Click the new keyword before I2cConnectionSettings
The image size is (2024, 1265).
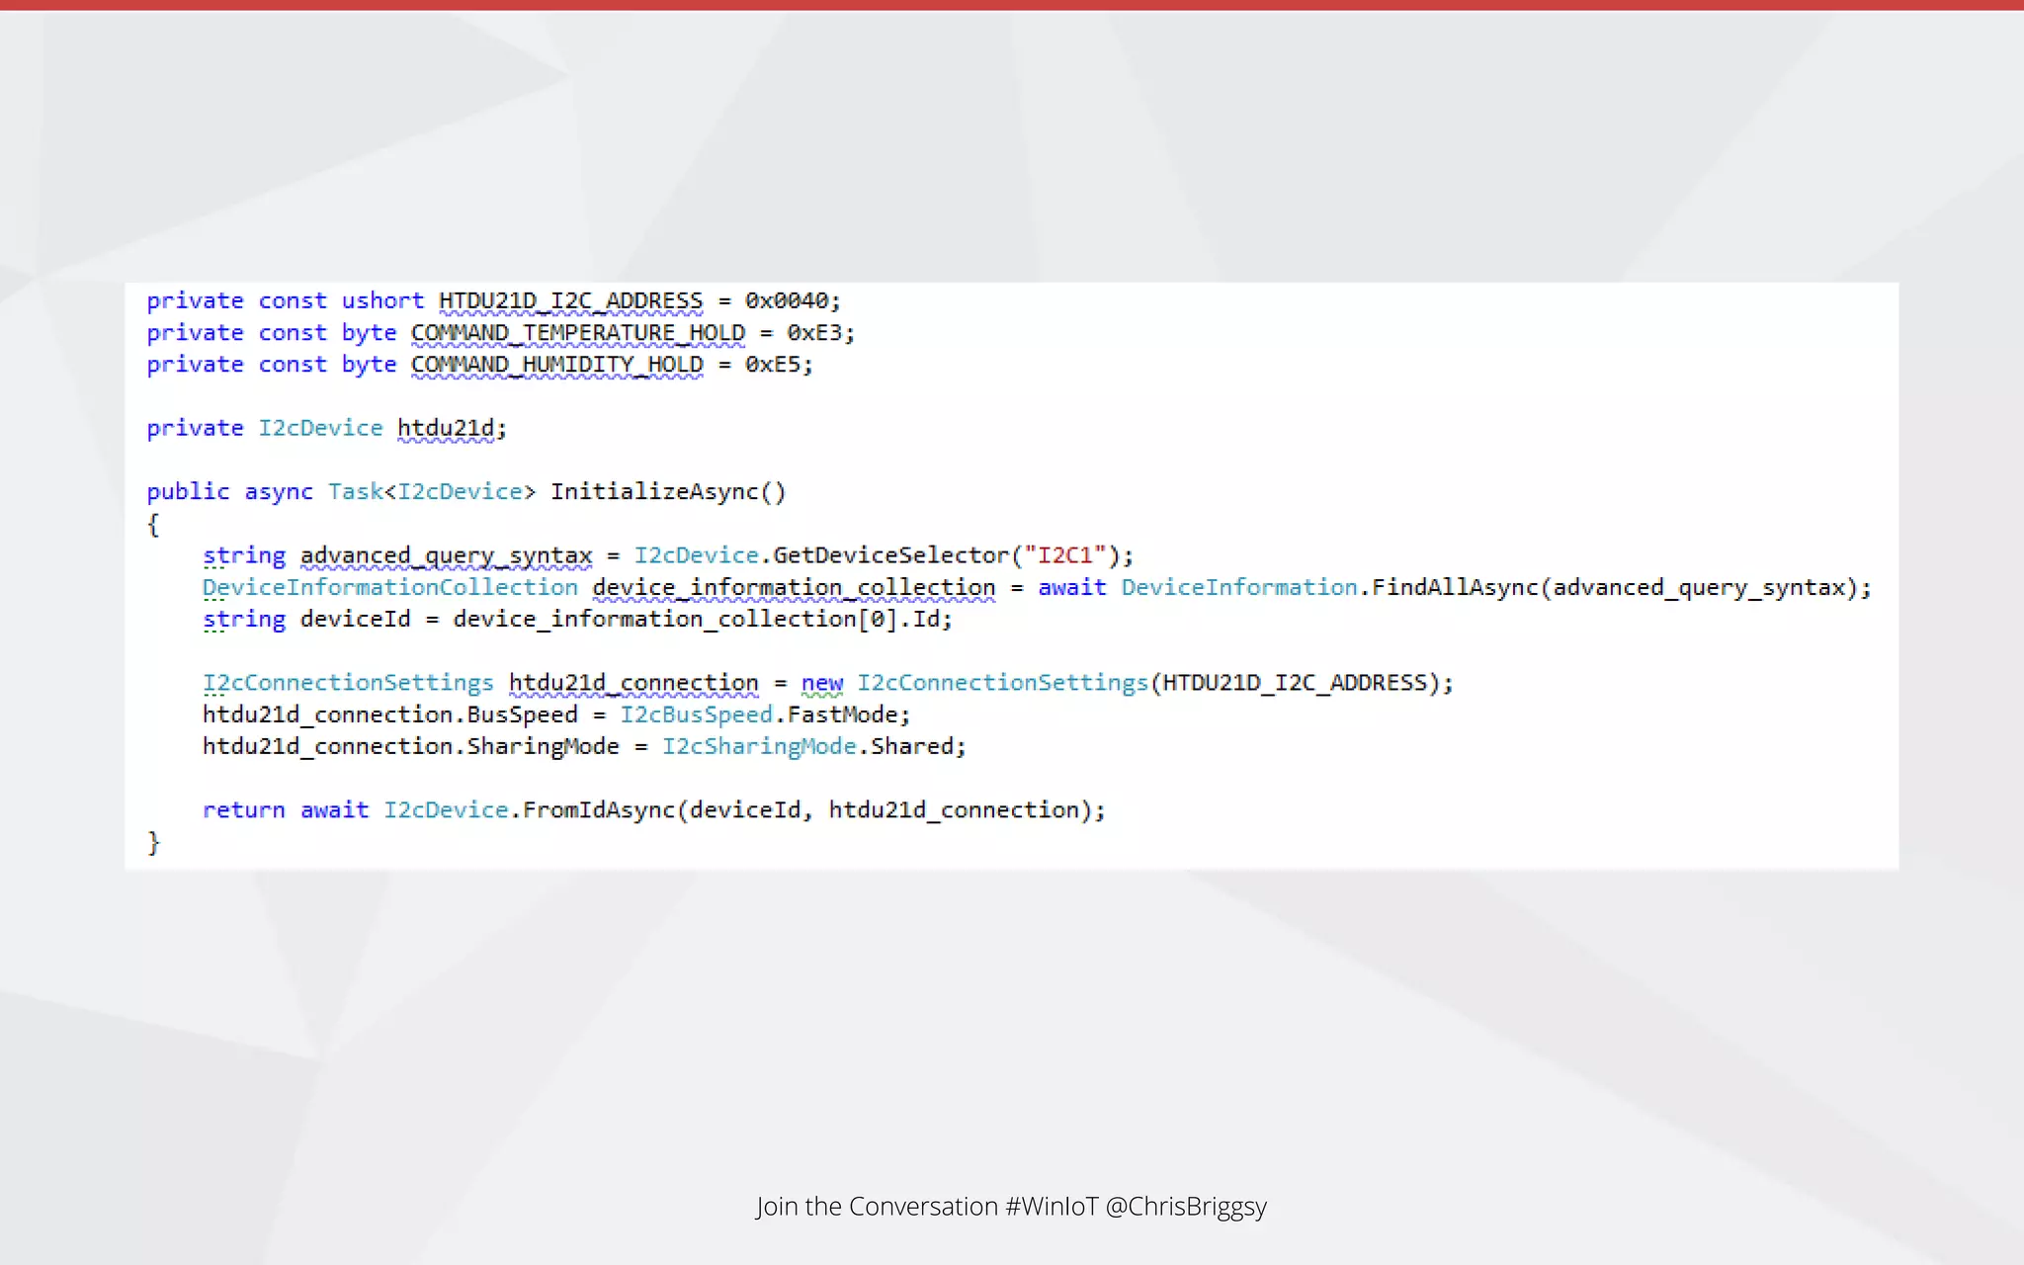(821, 683)
